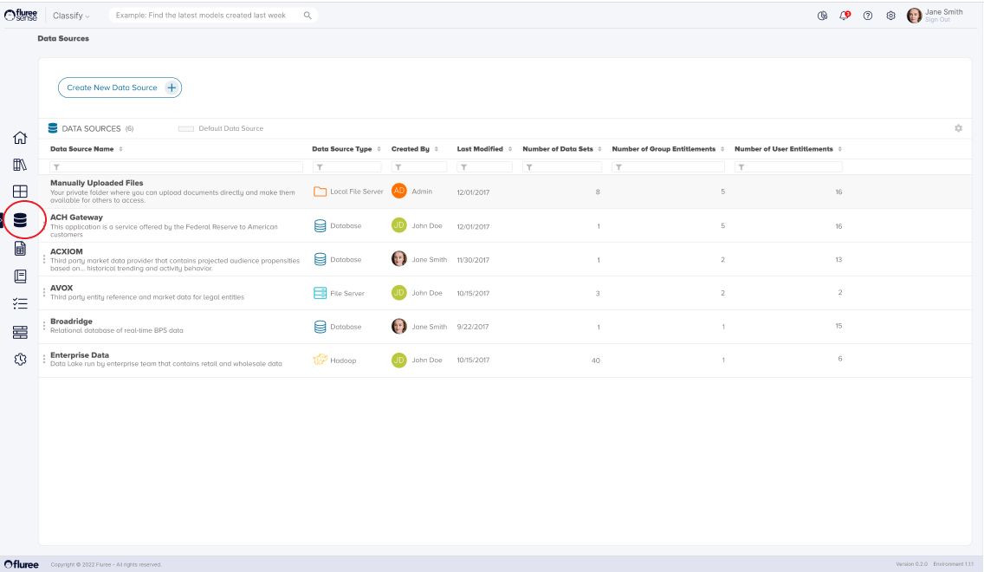
Task: Click the Sign Out link
Action: click(x=937, y=20)
